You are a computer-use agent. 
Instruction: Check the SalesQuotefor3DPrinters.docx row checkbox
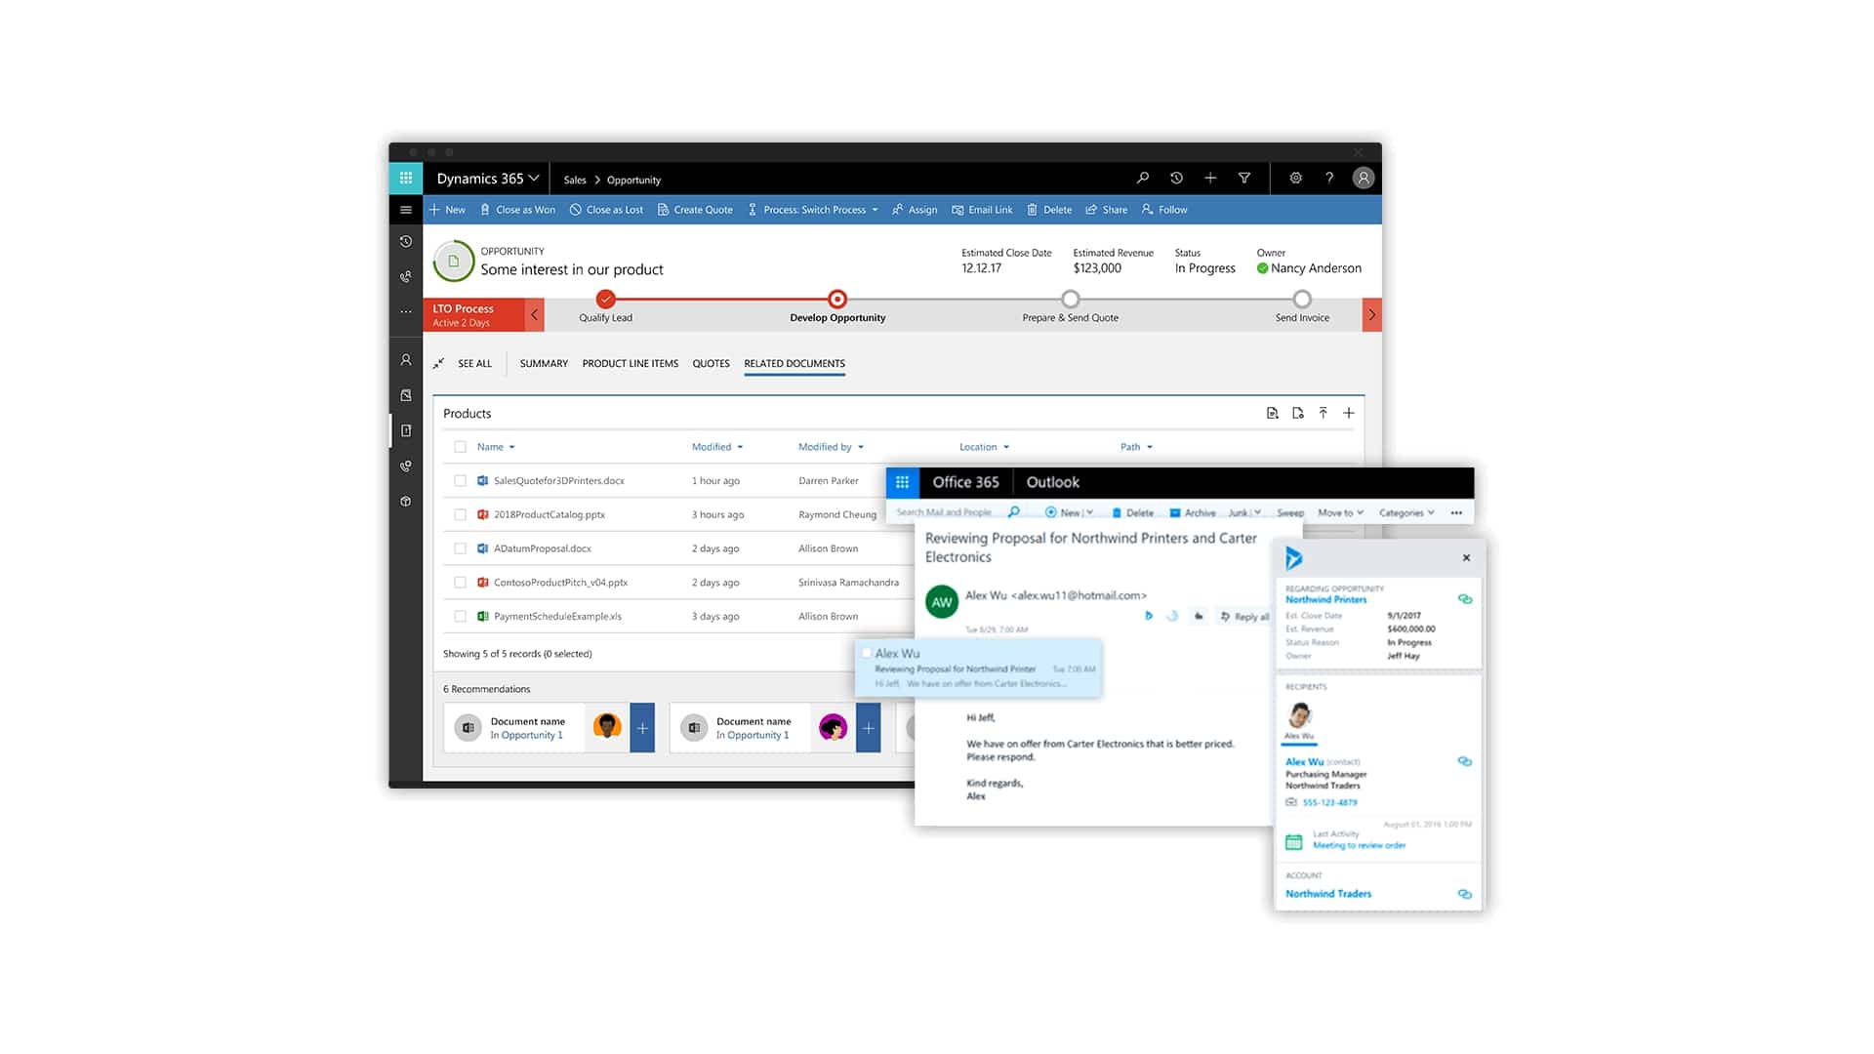click(460, 481)
